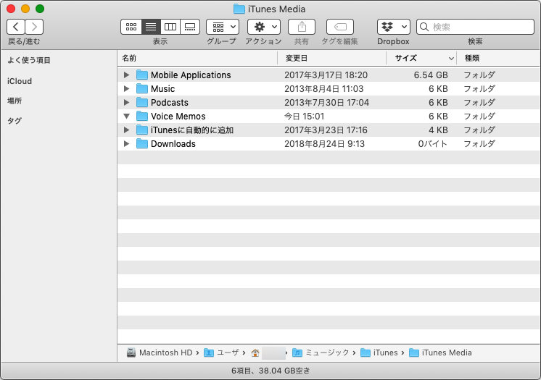The image size is (541, 380).
Task: Click into the 検索 search field
Action: [x=476, y=27]
